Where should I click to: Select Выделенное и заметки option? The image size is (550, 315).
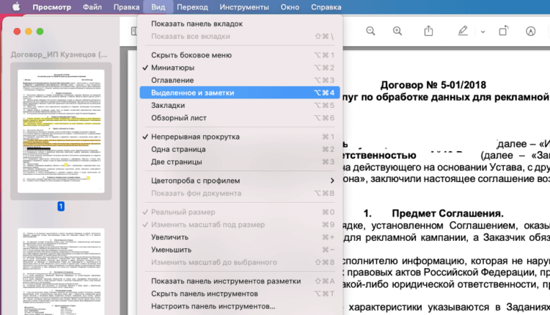click(x=240, y=93)
